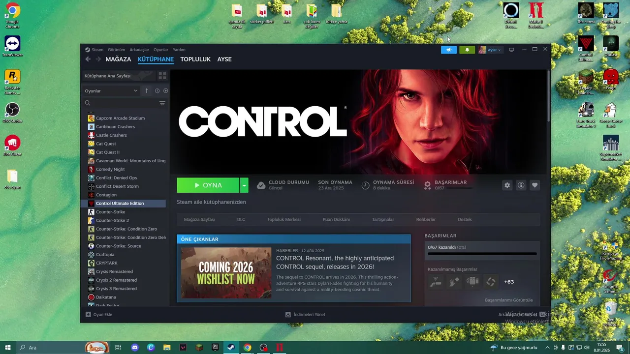Image resolution: width=630 pixels, height=354 pixels.
Task: Add Control to favorites heart icon
Action: pos(535,185)
